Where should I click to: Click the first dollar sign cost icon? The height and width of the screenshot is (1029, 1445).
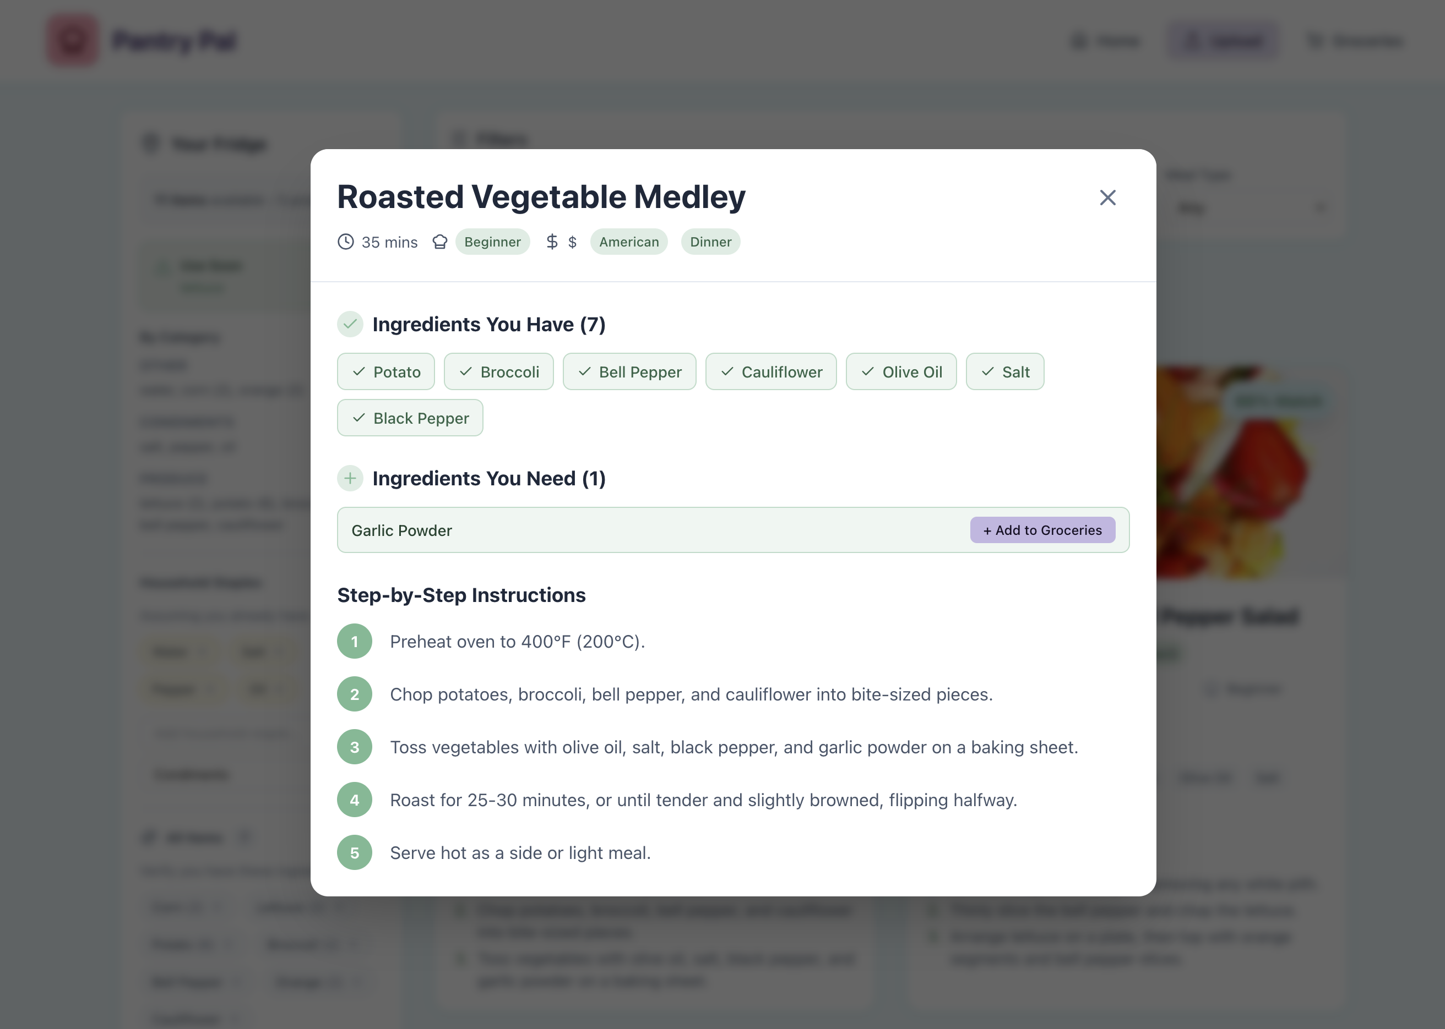pyautogui.click(x=552, y=242)
